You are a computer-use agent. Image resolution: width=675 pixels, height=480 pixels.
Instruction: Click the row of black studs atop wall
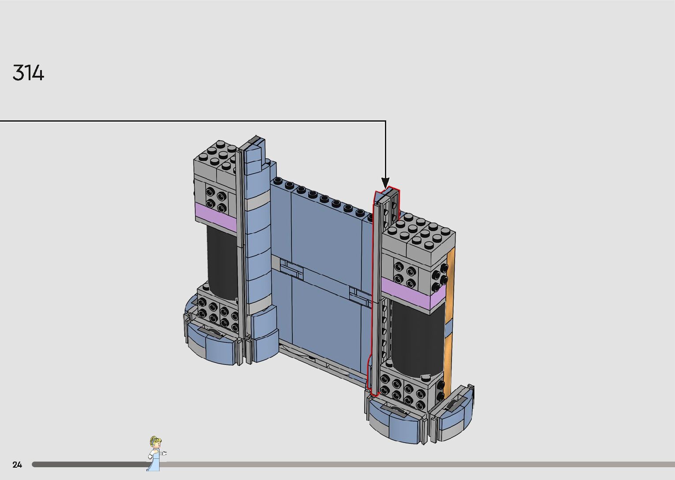coord(322,195)
